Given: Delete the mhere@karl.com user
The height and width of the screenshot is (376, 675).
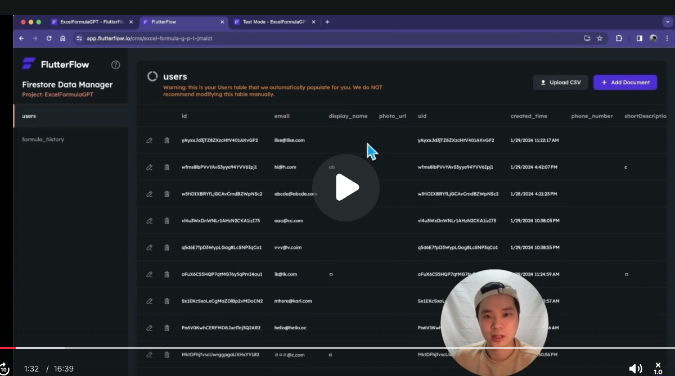Looking at the screenshot, I should [x=166, y=301].
